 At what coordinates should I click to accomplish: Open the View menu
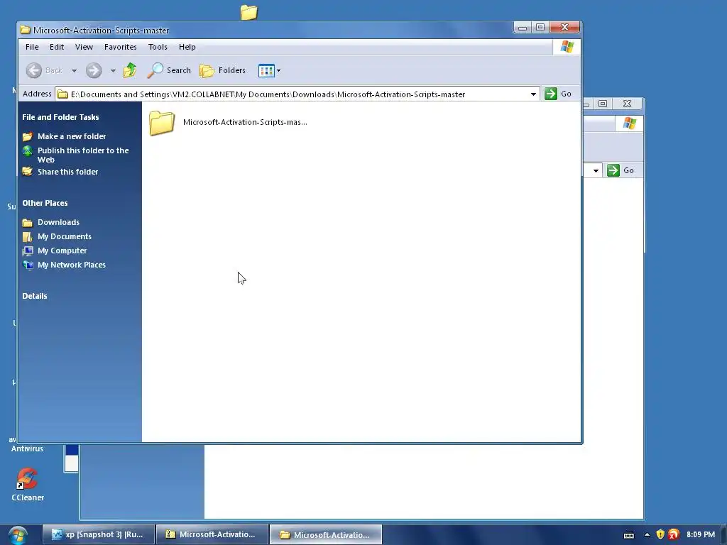point(84,47)
